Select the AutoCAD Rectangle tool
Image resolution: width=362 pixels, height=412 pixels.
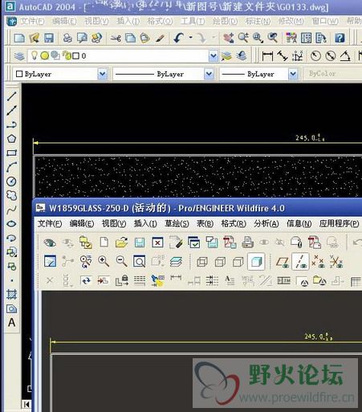click(11, 153)
